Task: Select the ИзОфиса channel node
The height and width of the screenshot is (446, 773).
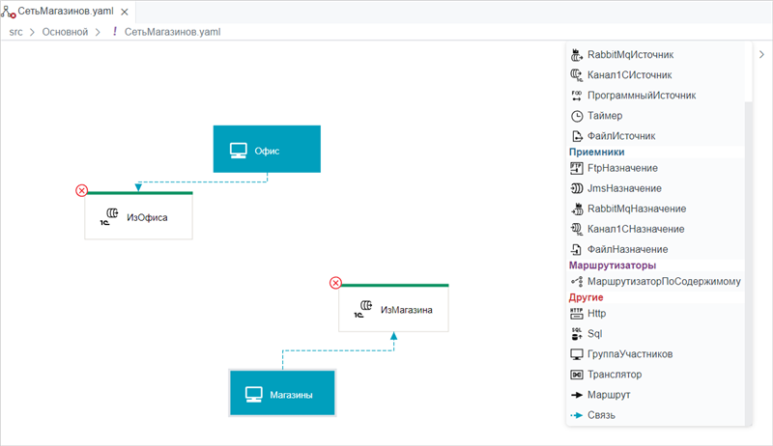Action: (x=138, y=215)
